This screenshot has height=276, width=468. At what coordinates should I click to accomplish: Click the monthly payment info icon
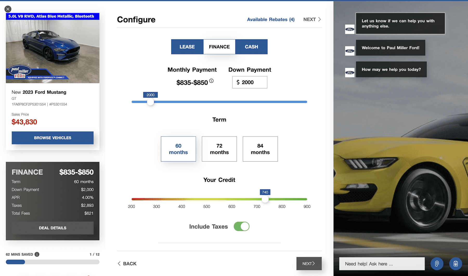pyautogui.click(x=211, y=81)
